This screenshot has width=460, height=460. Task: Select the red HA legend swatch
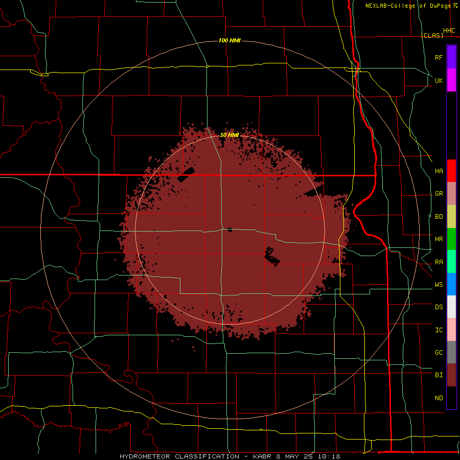pos(451,171)
